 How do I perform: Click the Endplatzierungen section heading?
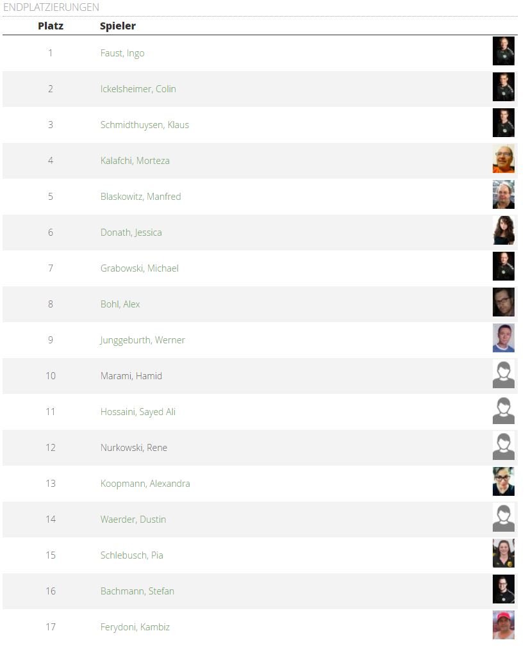tap(51, 8)
